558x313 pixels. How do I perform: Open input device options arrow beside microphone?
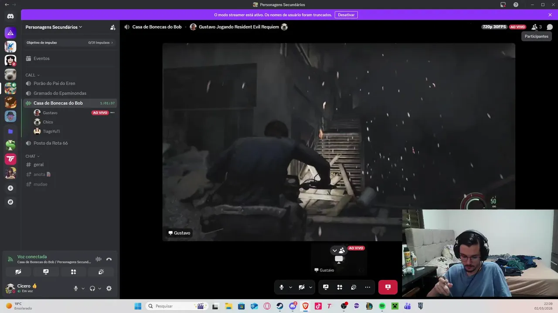point(83,289)
